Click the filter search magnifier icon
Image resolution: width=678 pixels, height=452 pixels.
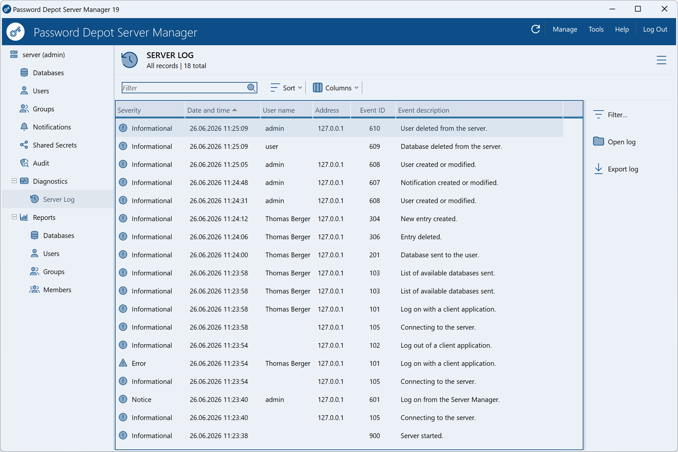[x=251, y=88]
